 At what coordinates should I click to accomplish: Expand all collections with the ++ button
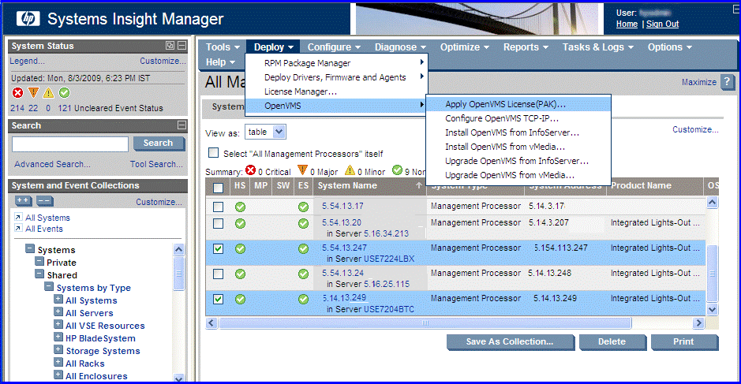pos(24,201)
